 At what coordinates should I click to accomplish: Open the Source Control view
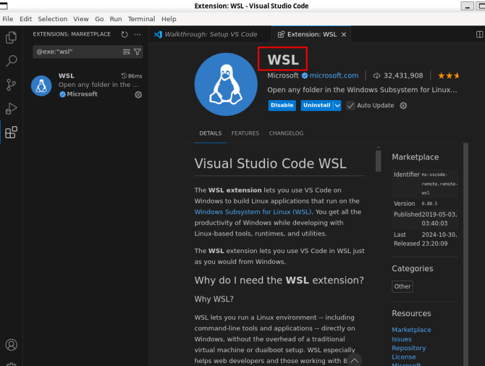[11, 85]
